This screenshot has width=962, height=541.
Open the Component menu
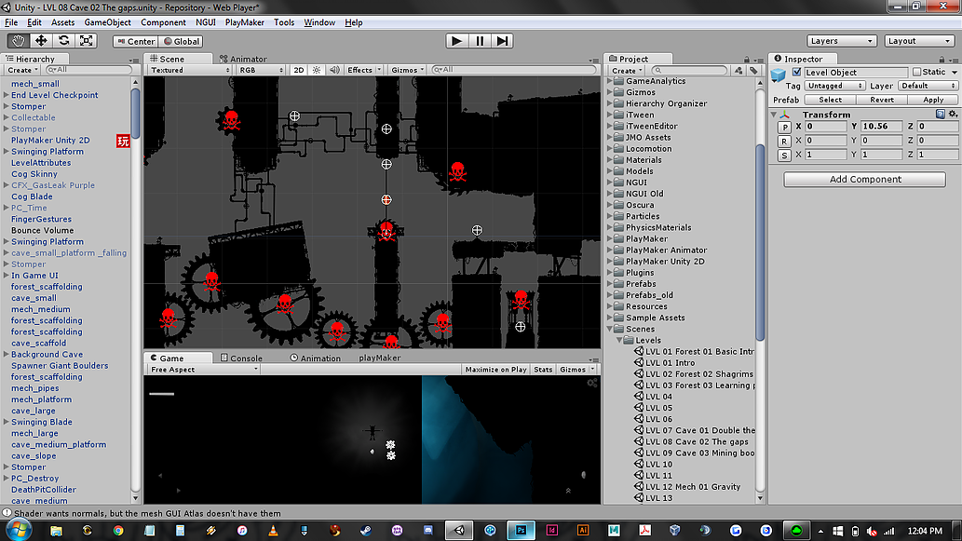pyautogui.click(x=163, y=22)
